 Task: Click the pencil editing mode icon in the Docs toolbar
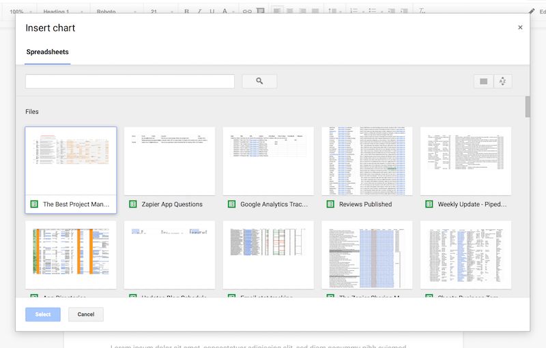click(x=532, y=12)
